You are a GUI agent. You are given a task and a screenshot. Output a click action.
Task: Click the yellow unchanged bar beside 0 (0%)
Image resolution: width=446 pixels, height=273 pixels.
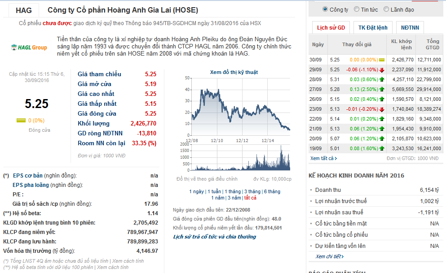tap(21, 121)
